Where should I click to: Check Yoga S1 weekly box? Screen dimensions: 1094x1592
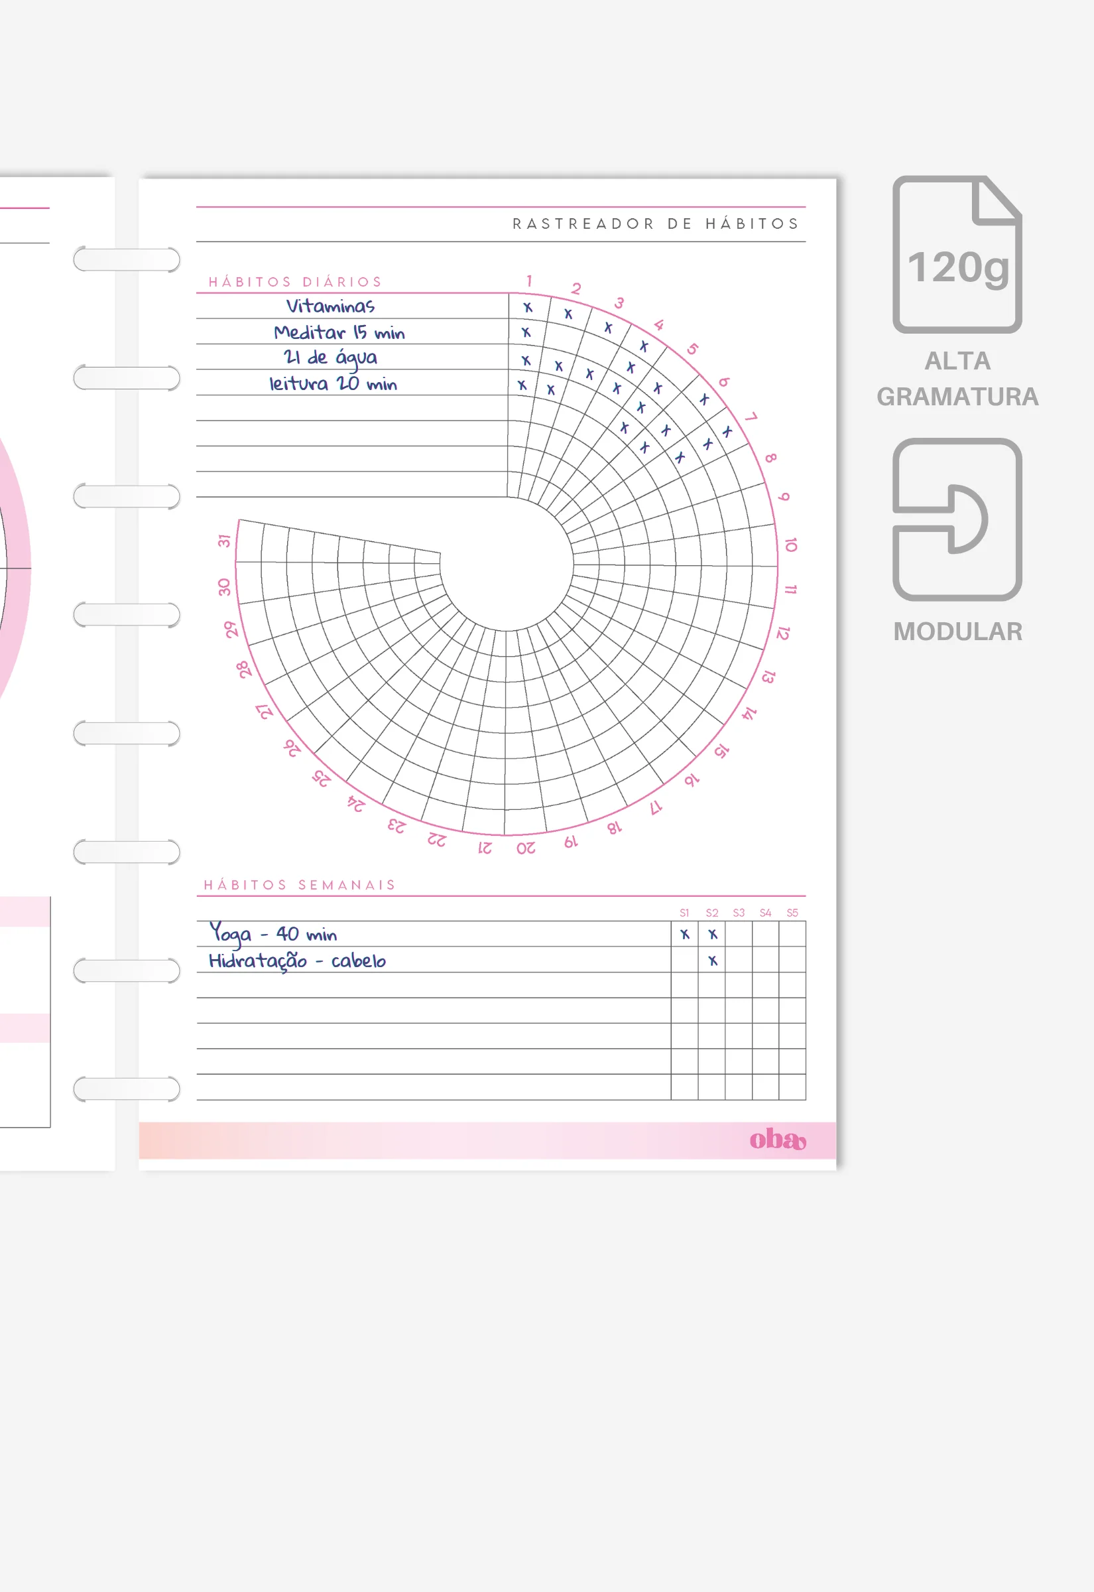(684, 934)
